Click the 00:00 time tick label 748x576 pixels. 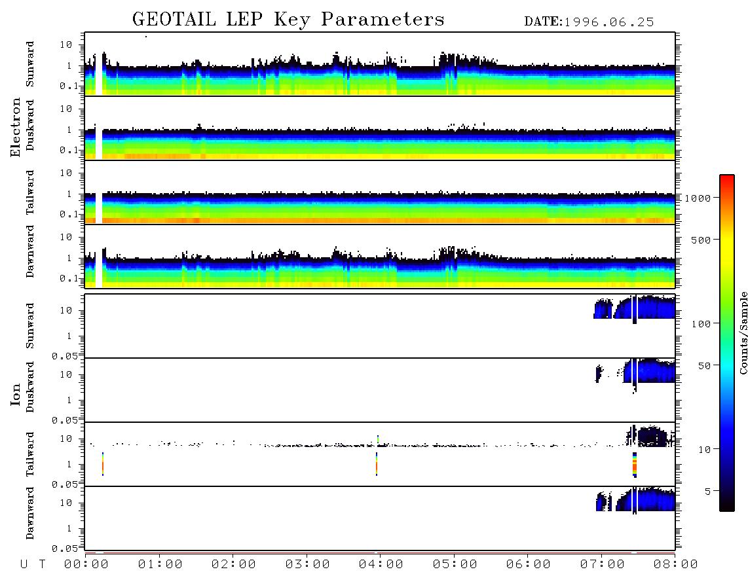(86, 565)
